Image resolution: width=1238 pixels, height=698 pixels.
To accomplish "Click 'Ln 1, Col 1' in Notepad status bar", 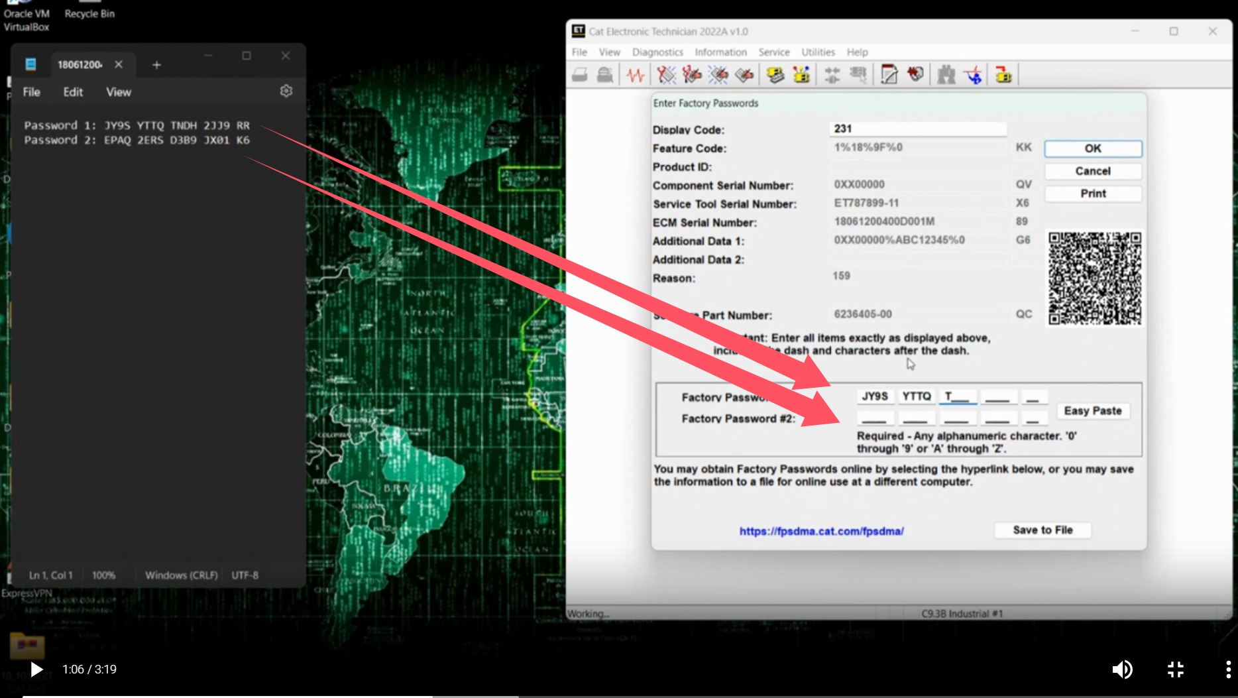I will [x=51, y=575].
